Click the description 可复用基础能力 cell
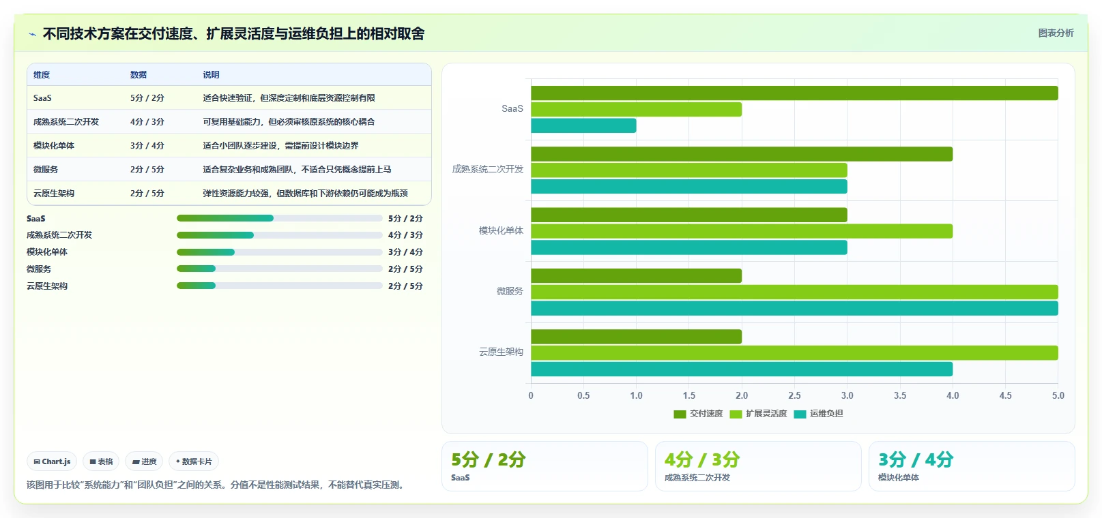 click(x=289, y=122)
